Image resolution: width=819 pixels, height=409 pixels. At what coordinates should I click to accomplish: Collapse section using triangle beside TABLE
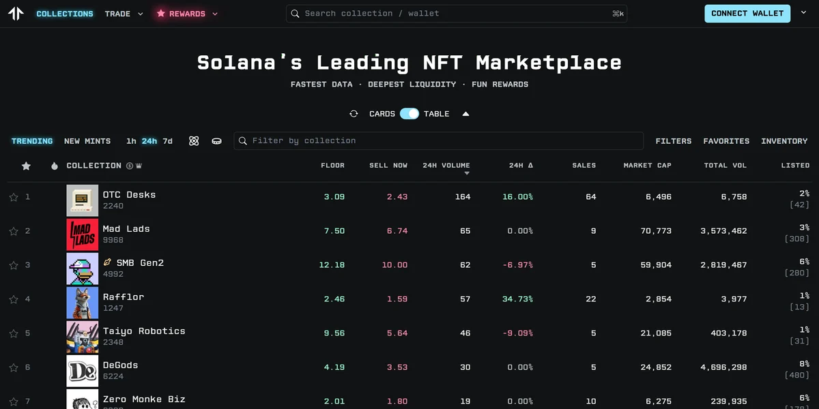(465, 114)
